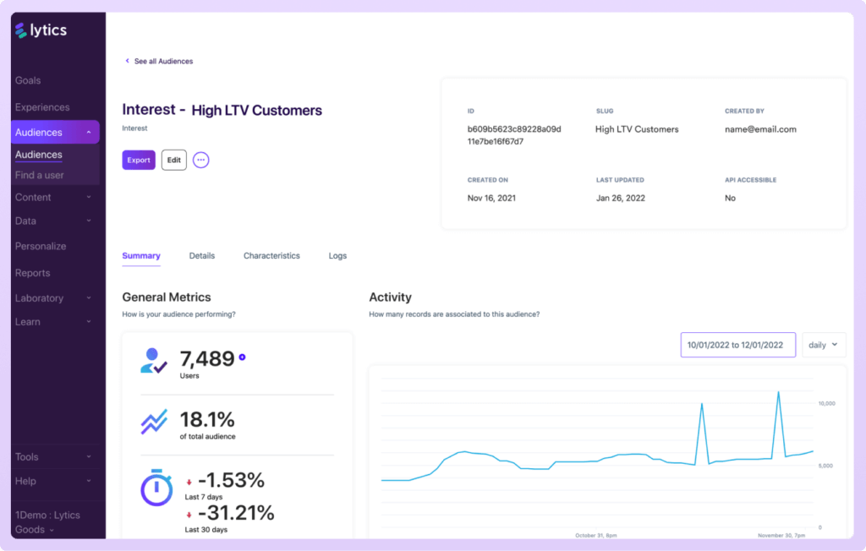The height and width of the screenshot is (551, 866).
Task: Switch to the Characteristics tab
Action: click(x=271, y=255)
